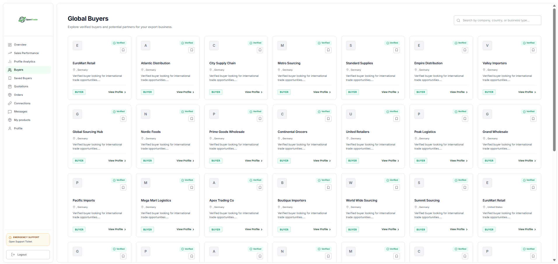
Task: Click the V avatar on Valley Importers card
Action: pos(487,46)
